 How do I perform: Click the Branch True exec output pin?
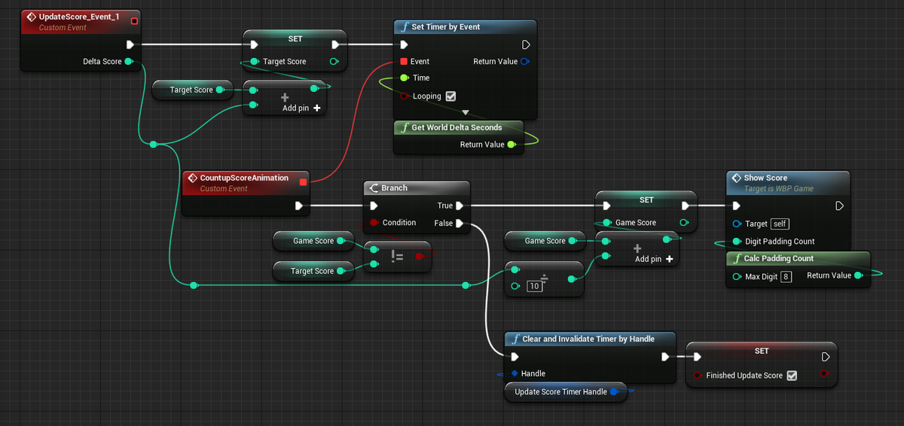(x=460, y=205)
